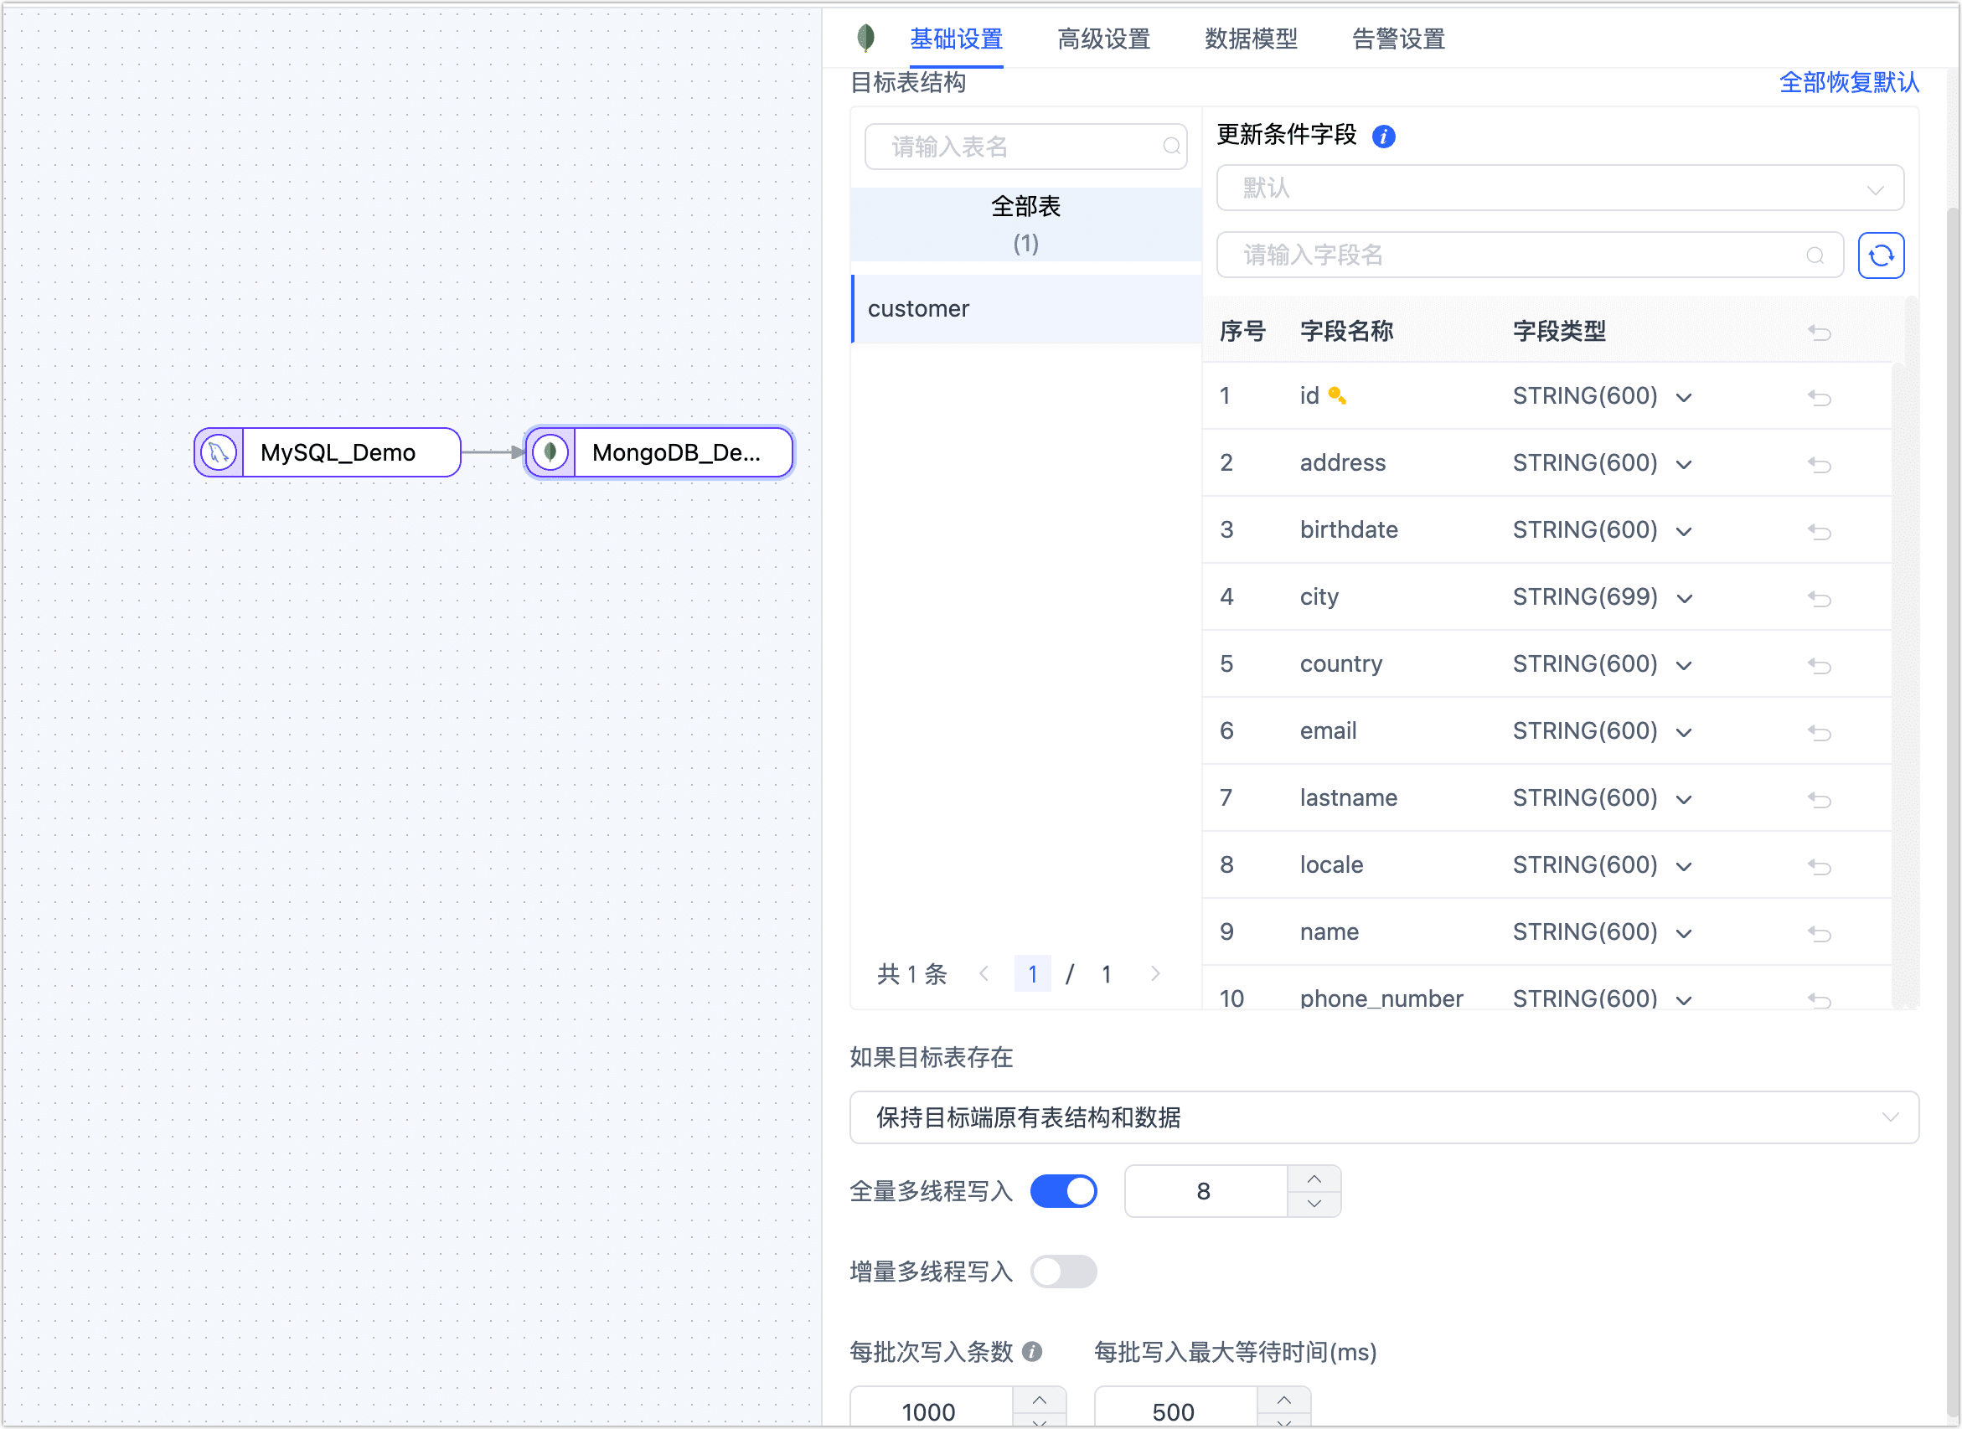
Task: Click the search icon in the field name input
Action: 1814,256
